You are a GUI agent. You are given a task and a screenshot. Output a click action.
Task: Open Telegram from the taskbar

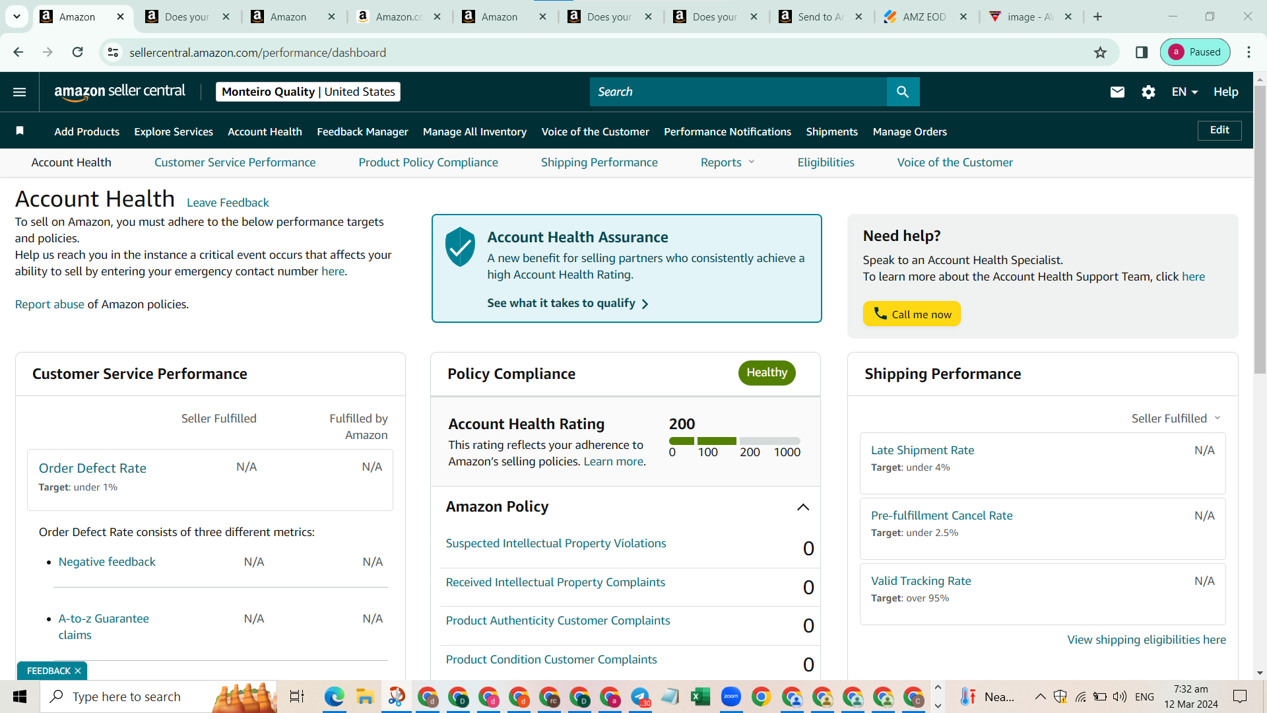pyautogui.click(x=640, y=696)
